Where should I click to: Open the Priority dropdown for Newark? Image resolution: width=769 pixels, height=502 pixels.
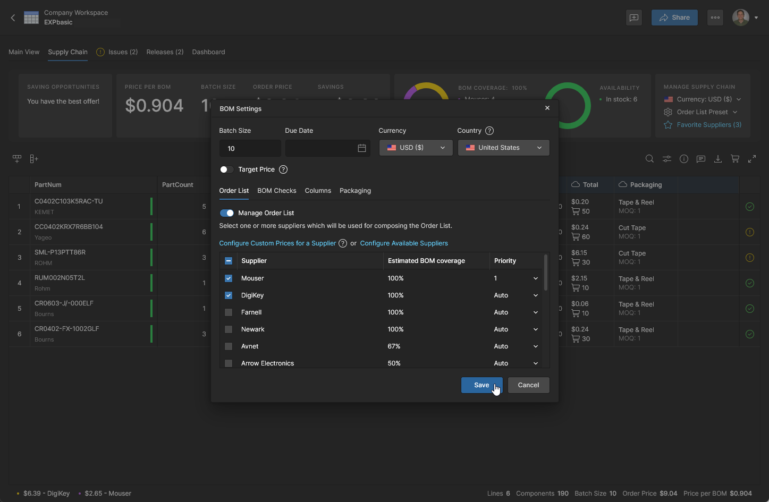tap(516, 329)
